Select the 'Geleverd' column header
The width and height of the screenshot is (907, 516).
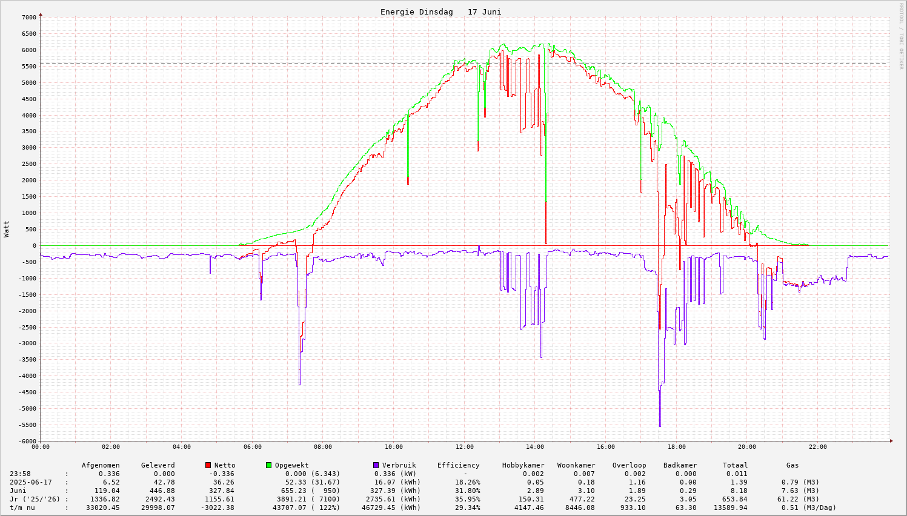[x=158, y=465]
